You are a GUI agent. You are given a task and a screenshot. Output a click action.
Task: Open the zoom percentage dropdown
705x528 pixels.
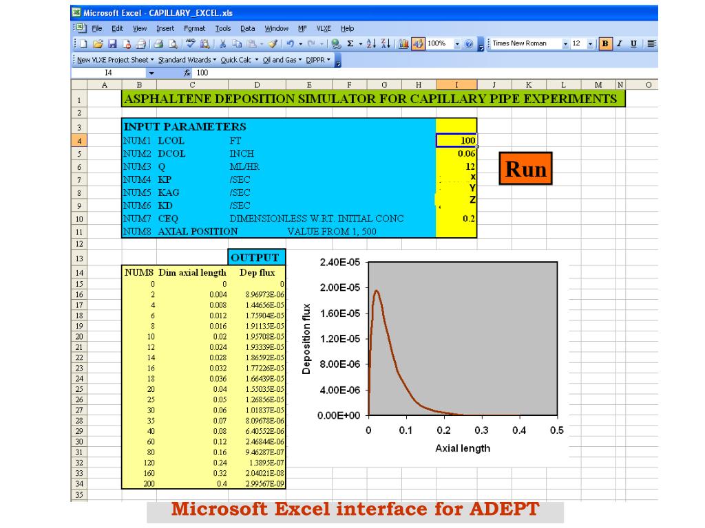click(x=457, y=44)
